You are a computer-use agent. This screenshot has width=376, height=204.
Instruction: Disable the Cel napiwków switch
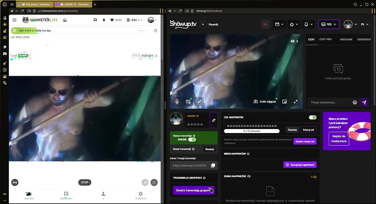coord(313,117)
